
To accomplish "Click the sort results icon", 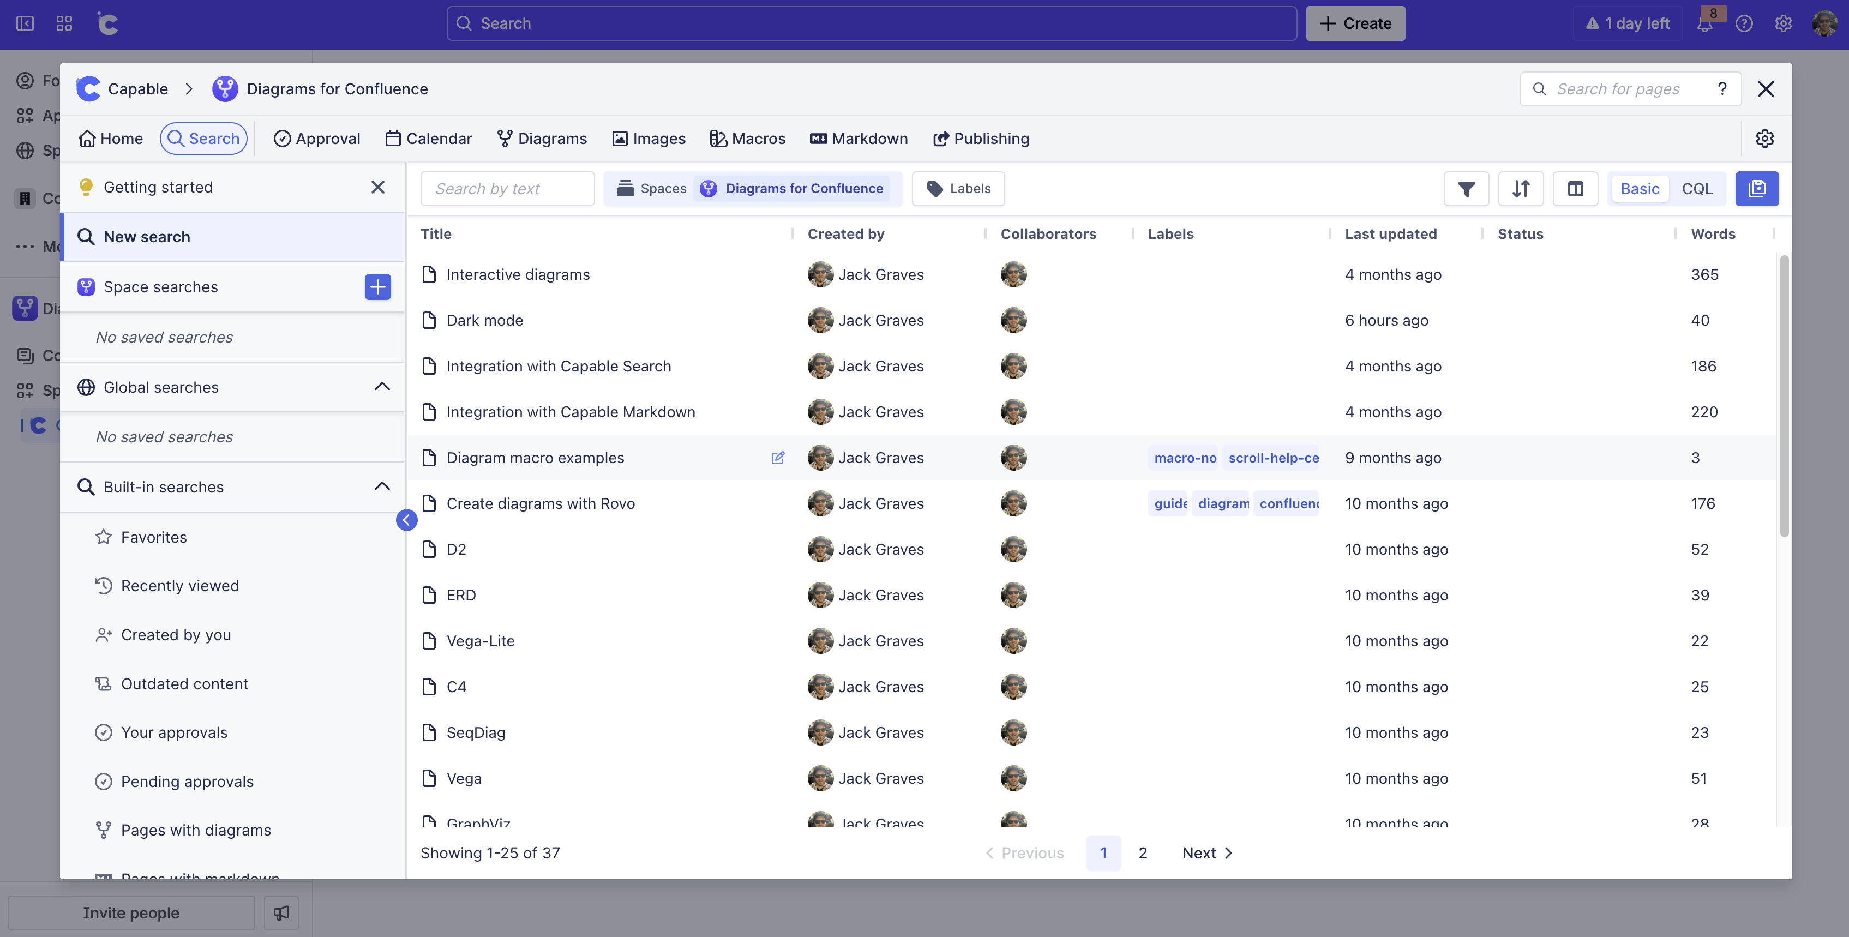I will (x=1520, y=188).
